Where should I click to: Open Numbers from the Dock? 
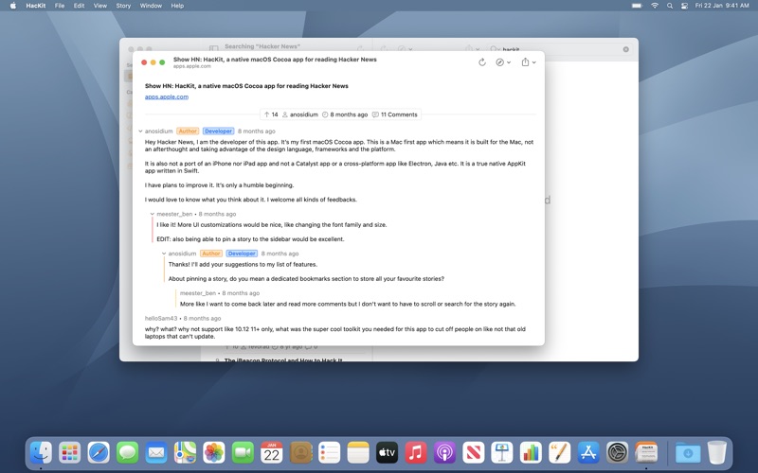(x=531, y=453)
